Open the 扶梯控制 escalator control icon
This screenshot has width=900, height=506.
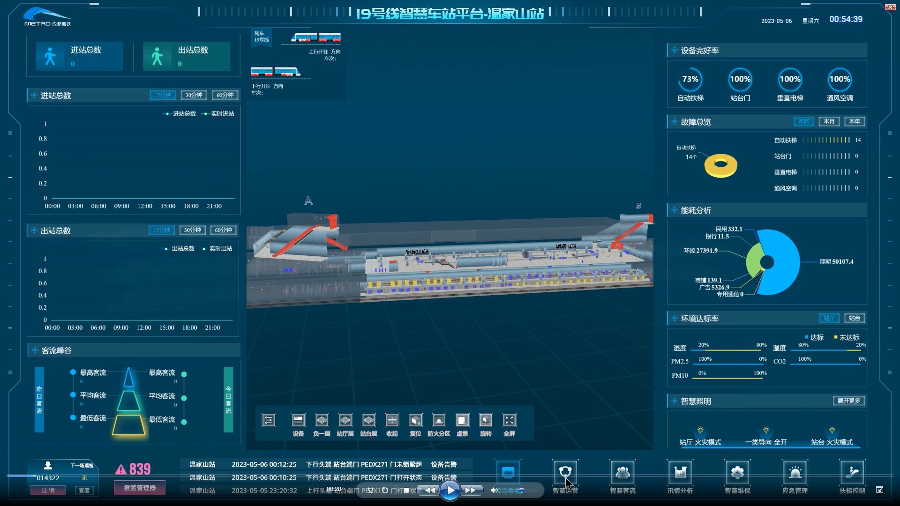click(852, 473)
